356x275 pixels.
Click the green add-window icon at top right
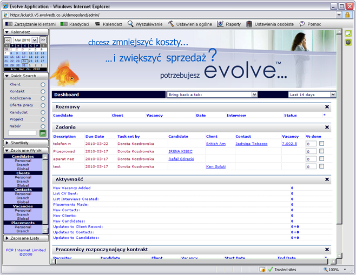[x=348, y=34]
